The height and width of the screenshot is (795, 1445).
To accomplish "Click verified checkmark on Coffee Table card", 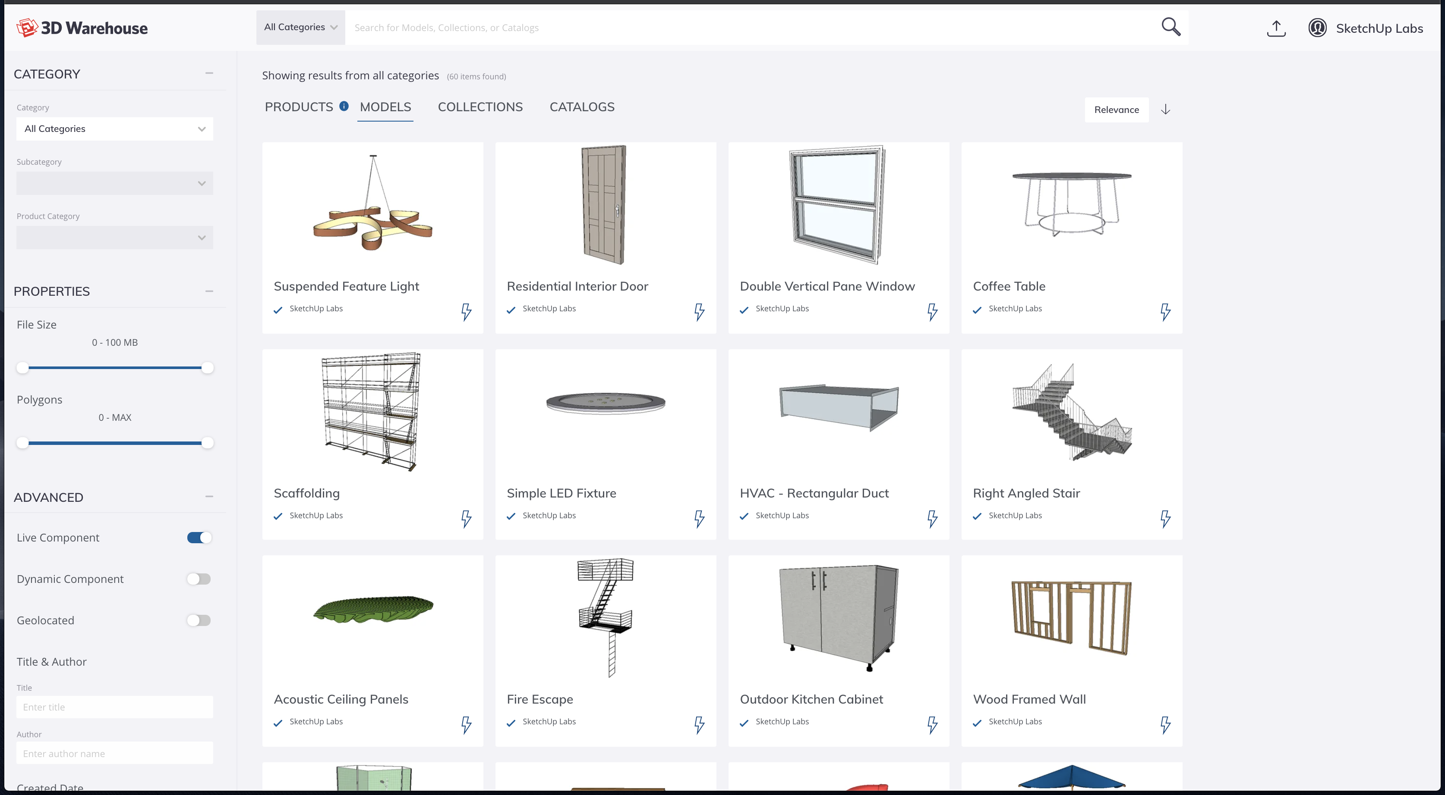I will click(977, 310).
